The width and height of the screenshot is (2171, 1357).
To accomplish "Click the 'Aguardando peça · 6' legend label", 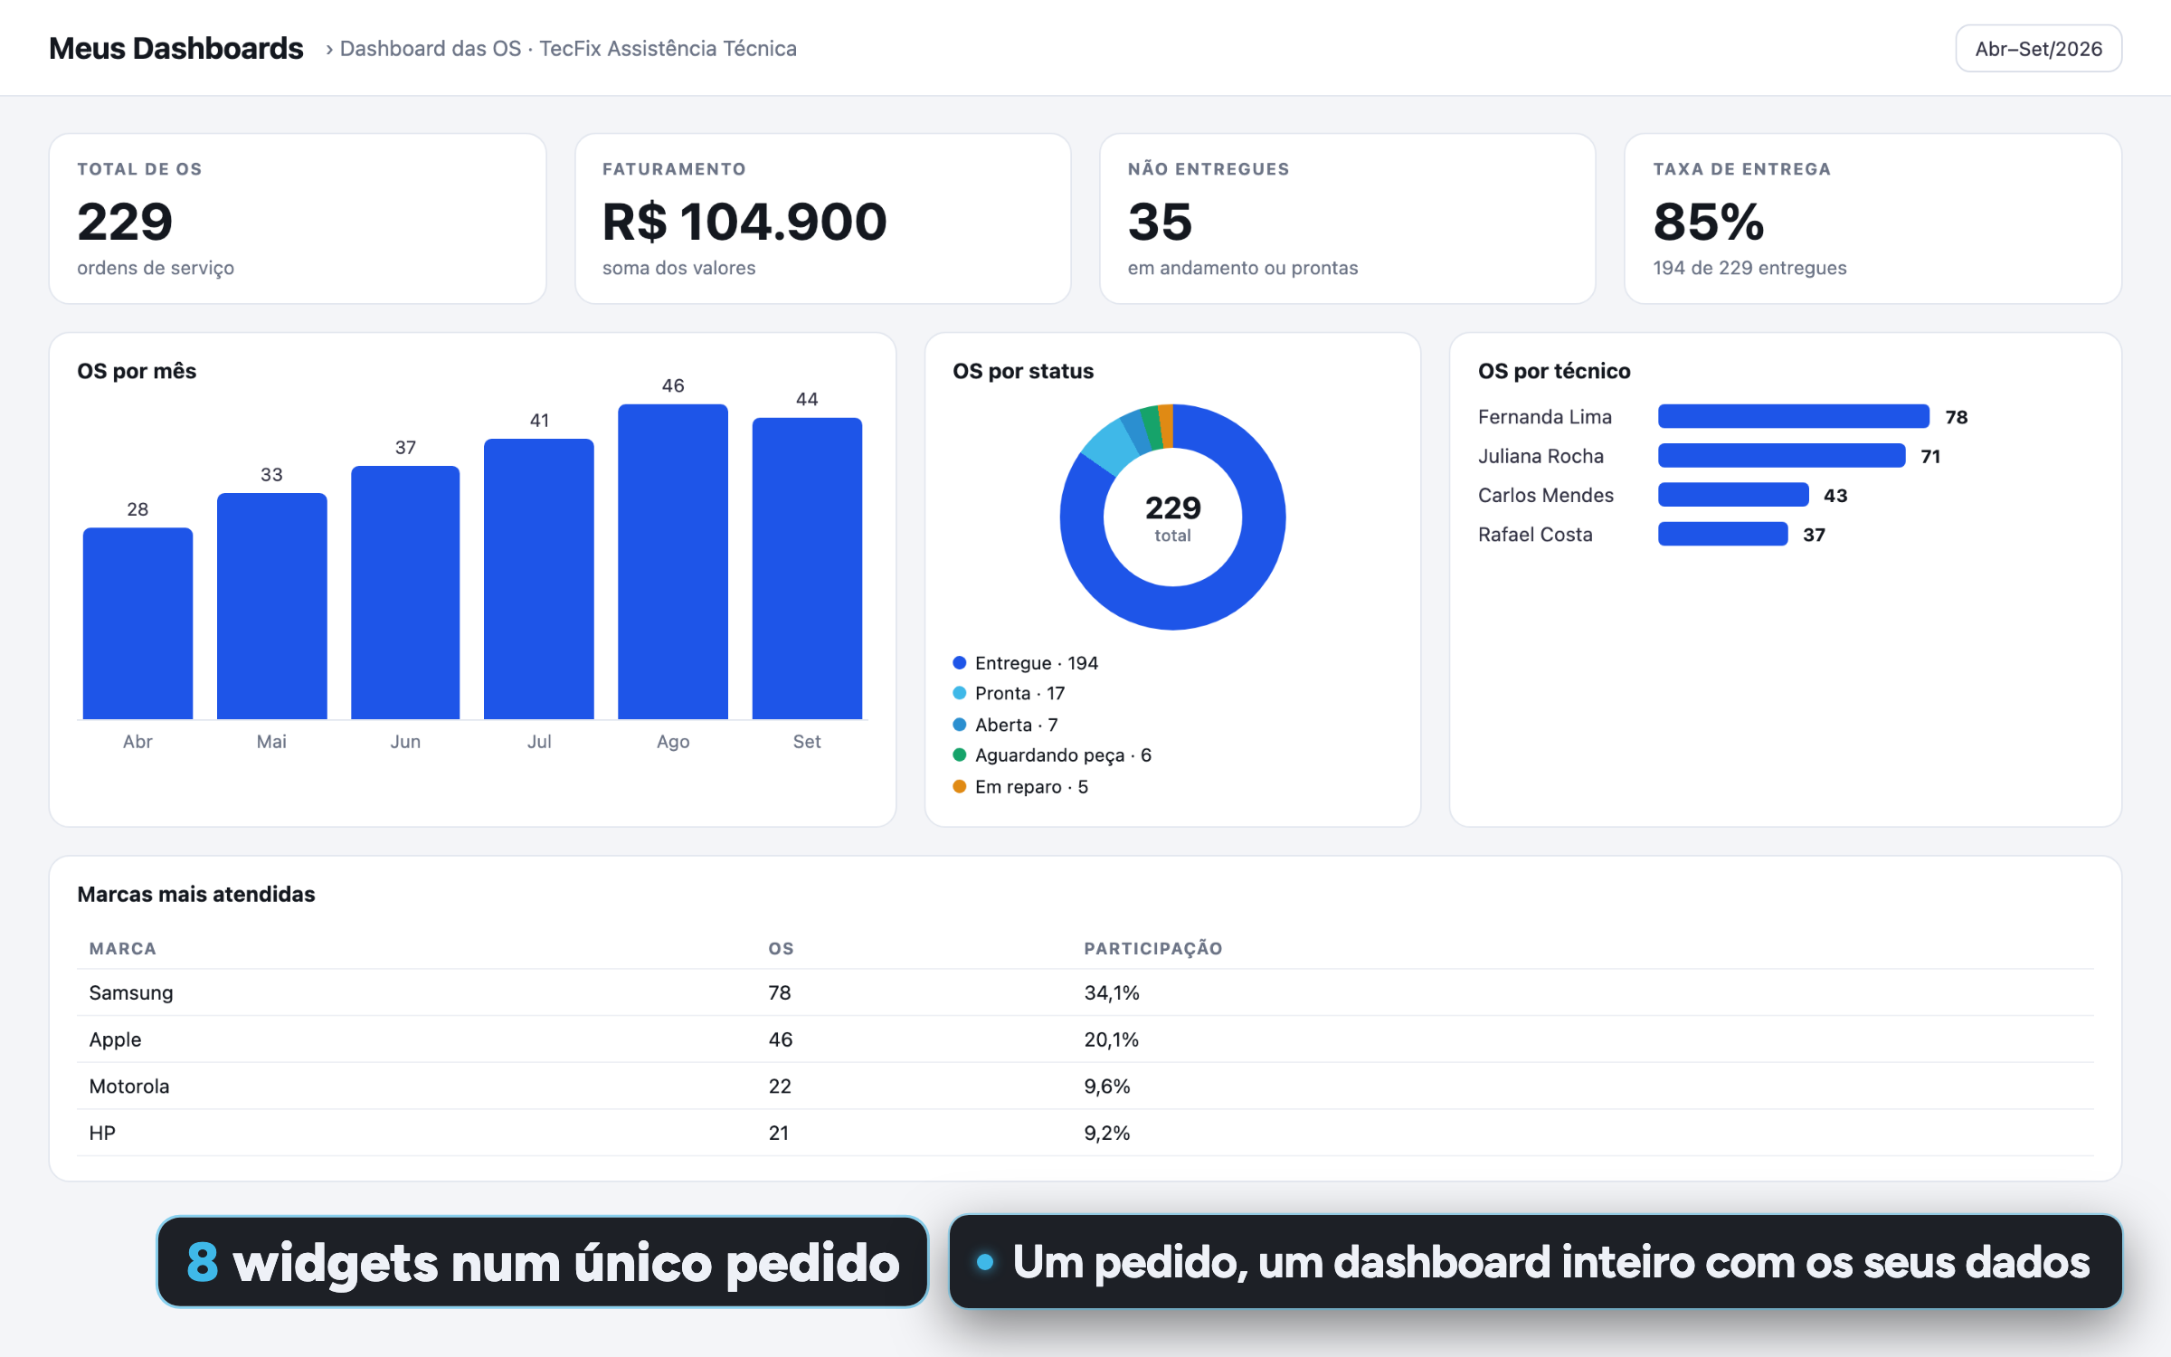I will tap(1064, 754).
